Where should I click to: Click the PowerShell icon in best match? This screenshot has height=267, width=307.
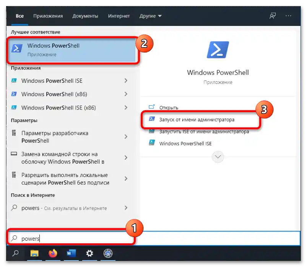tap(17, 48)
